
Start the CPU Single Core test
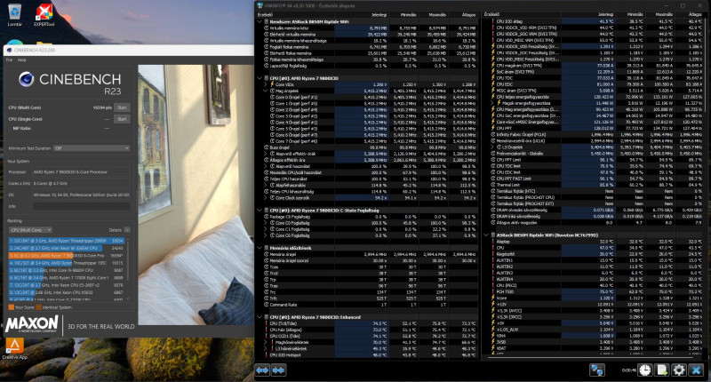coord(122,119)
